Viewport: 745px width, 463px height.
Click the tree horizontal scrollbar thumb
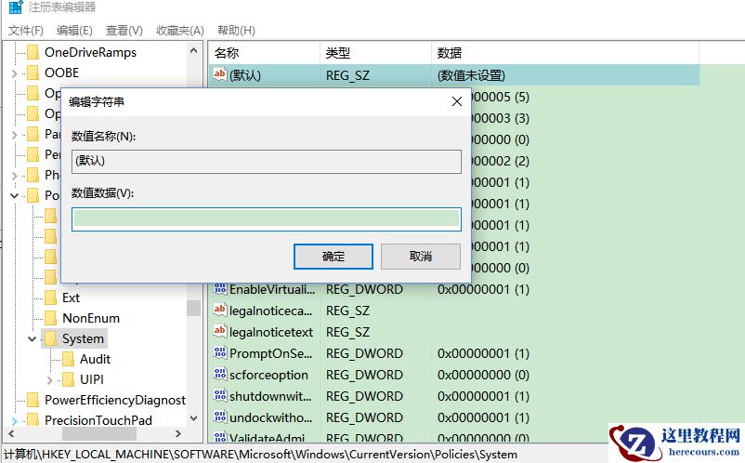pyautogui.click(x=99, y=433)
